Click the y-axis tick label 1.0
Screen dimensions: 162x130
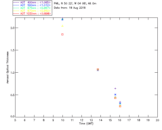pos(12,73)
